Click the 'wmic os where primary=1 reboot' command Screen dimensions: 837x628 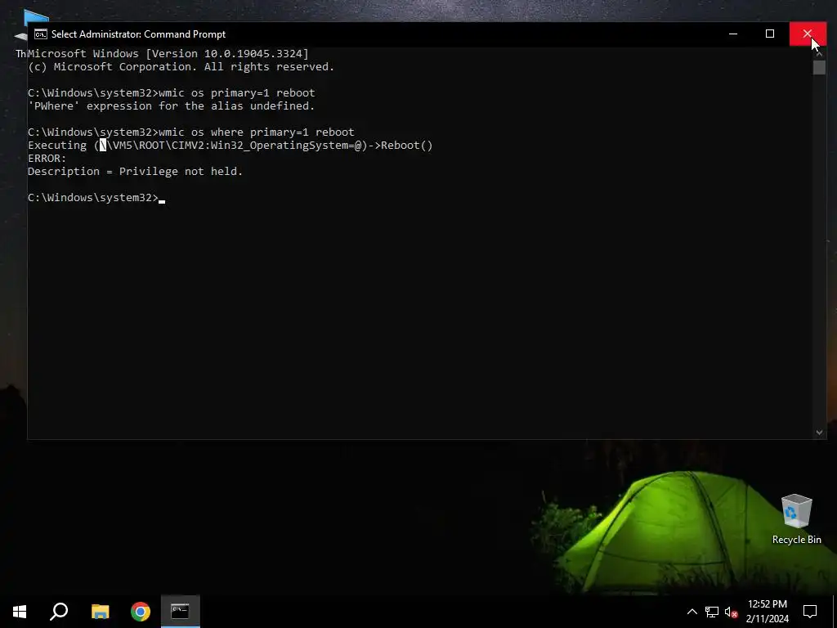coord(256,132)
